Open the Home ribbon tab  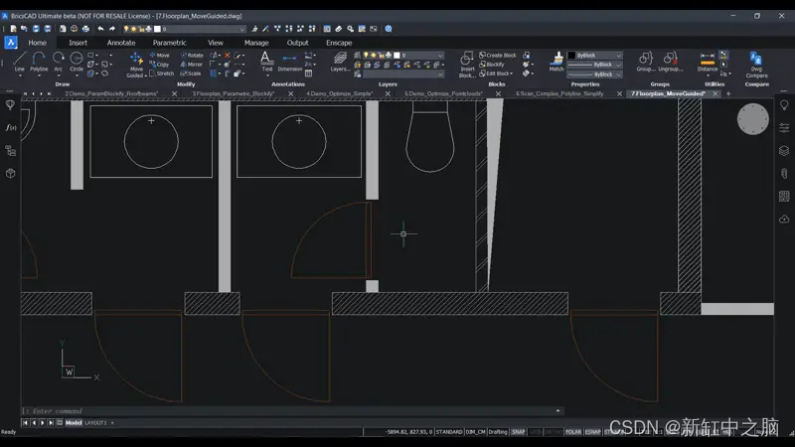pos(37,43)
